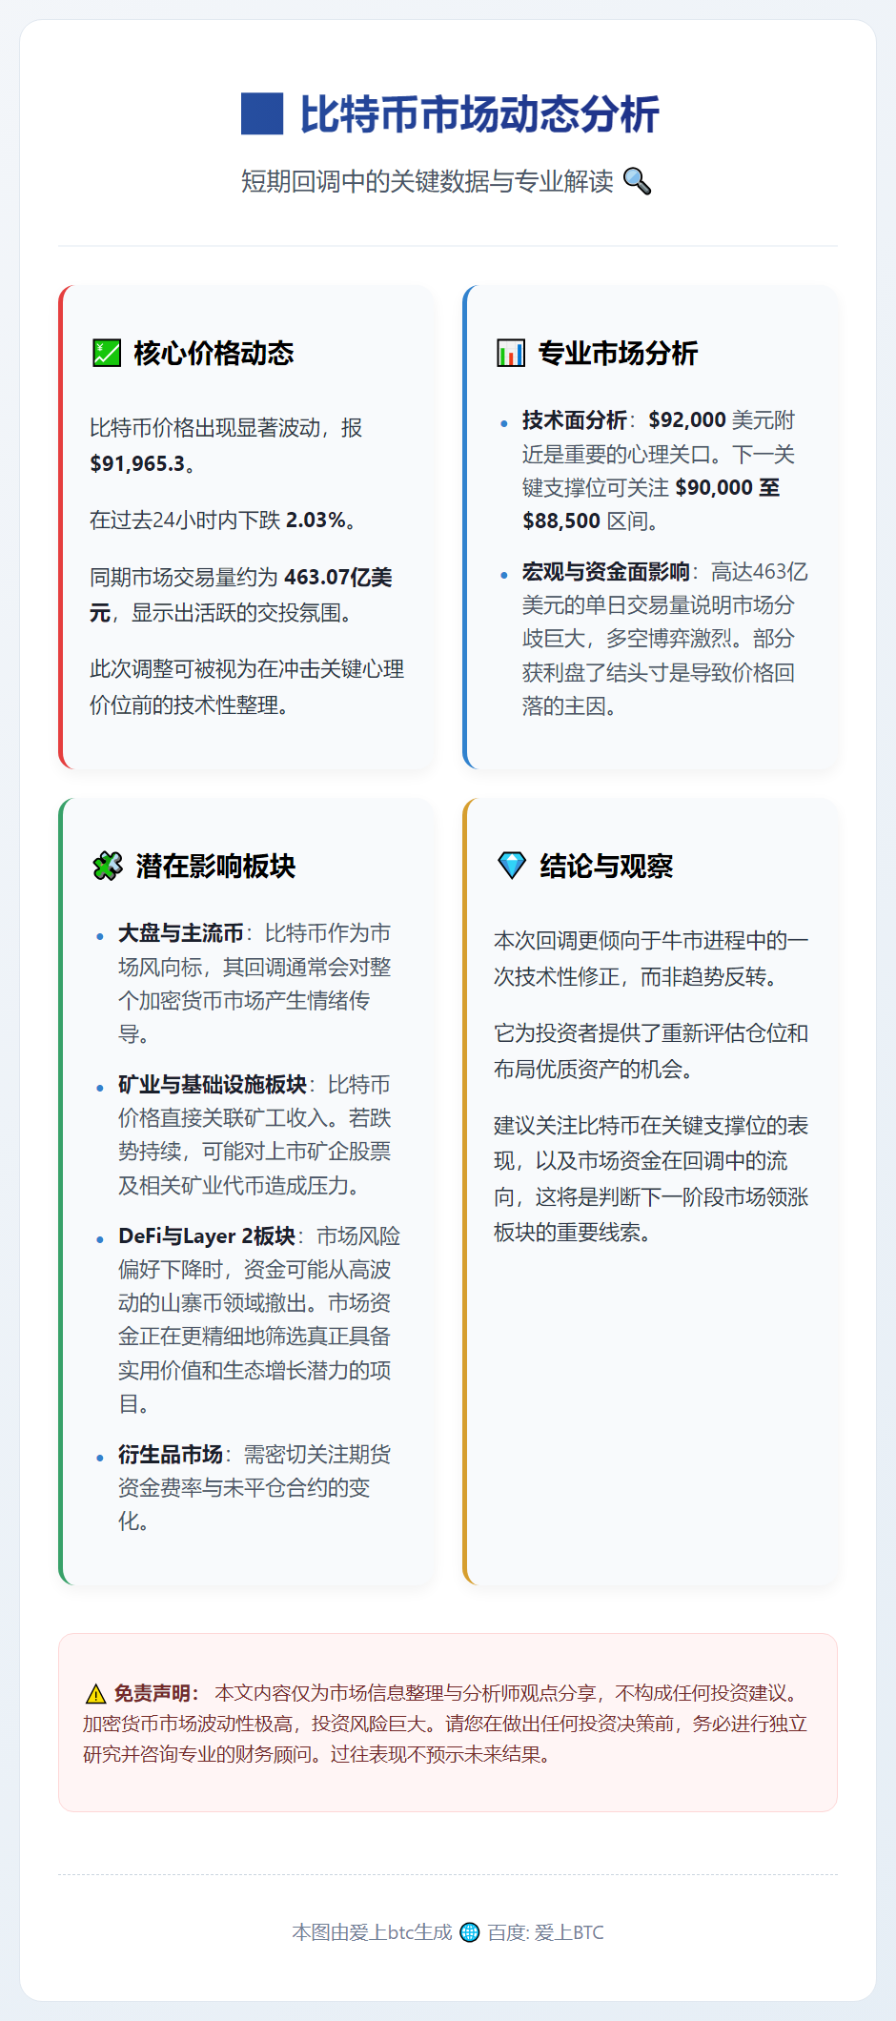This screenshot has height=2021, width=896.
Task: Click the warning triangle icon in the disclaimer
Action: coord(95,1694)
